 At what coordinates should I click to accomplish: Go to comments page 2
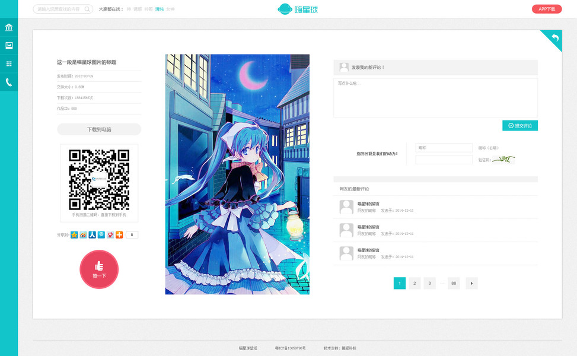point(415,283)
